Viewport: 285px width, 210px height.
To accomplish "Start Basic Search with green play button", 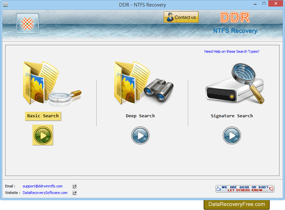I will click(x=43, y=135).
